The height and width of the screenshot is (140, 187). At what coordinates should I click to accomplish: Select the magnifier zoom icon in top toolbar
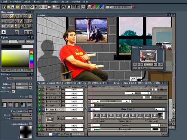(32, 7)
